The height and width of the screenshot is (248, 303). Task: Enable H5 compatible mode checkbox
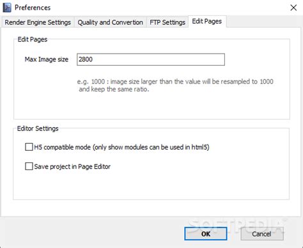pos(29,147)
